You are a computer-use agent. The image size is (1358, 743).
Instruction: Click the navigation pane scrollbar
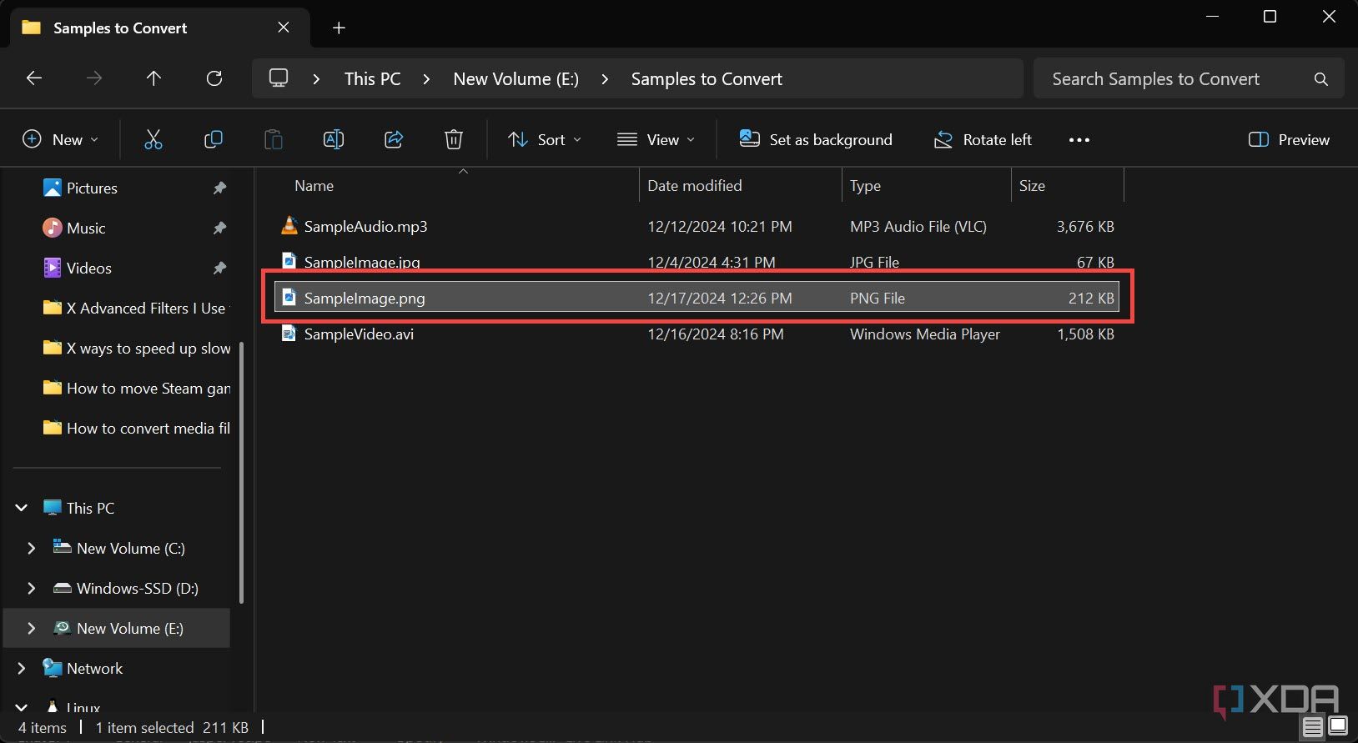(242, 472)
